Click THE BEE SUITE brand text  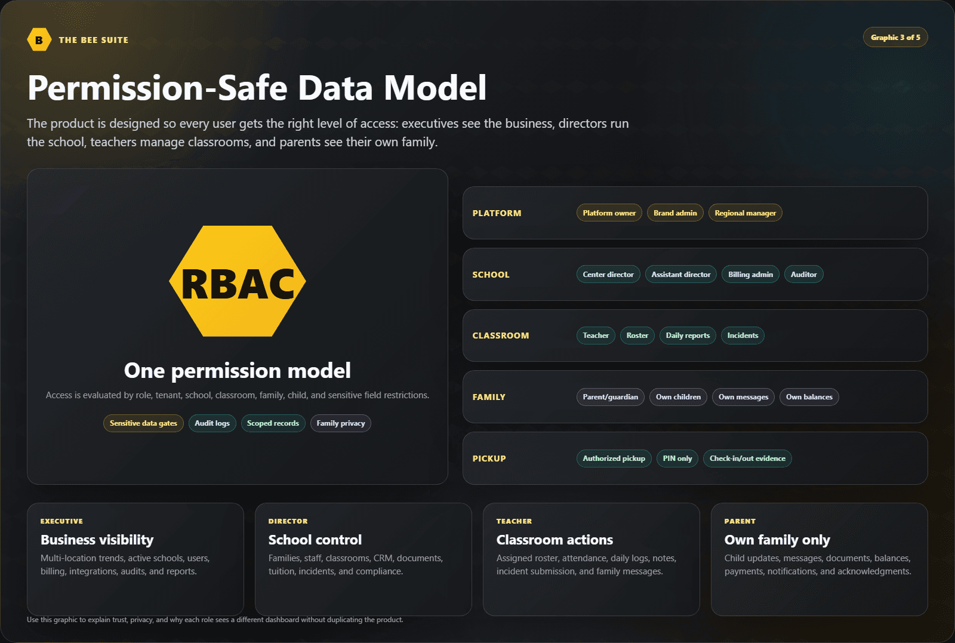pyautogui.click(x=94, y=40)
